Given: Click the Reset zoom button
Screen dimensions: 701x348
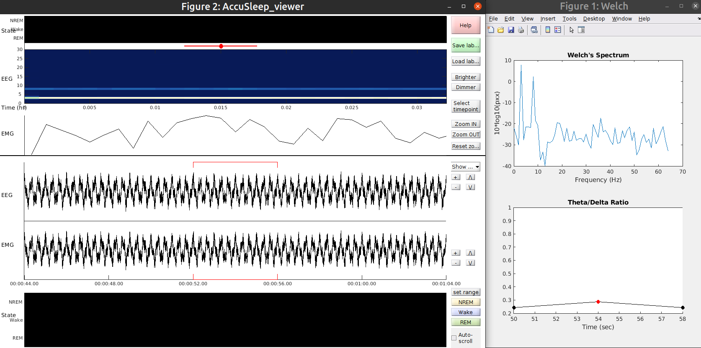Looking at the screenshot, I should point(466,146).
